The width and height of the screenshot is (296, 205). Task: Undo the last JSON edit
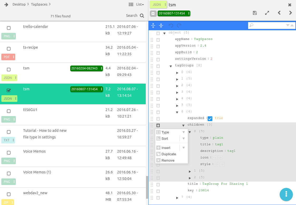(171, 25)
